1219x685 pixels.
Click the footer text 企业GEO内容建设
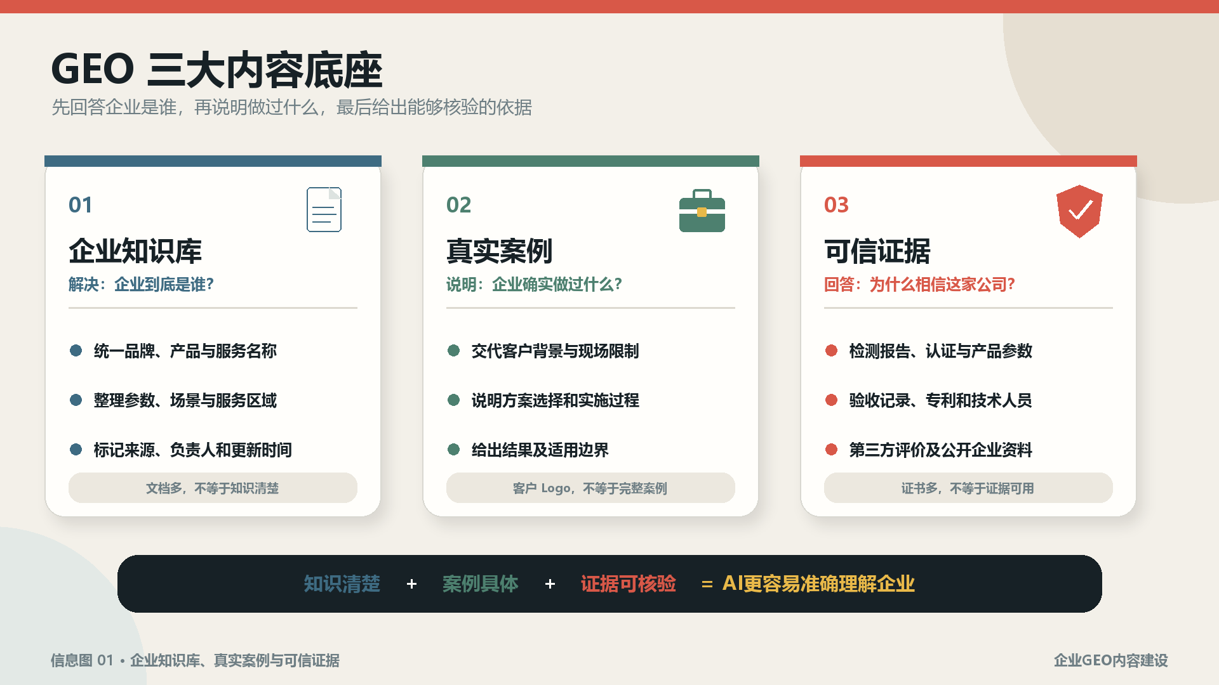pos(1110,660)
